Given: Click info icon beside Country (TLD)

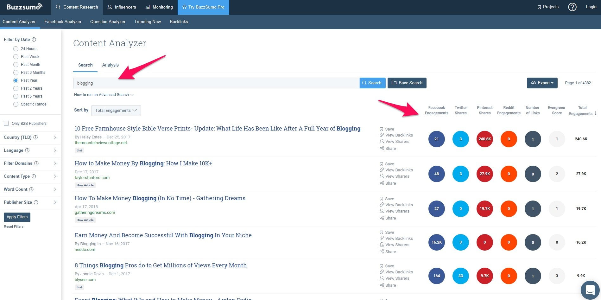Looking at the screenshot, I should point(35,137).
